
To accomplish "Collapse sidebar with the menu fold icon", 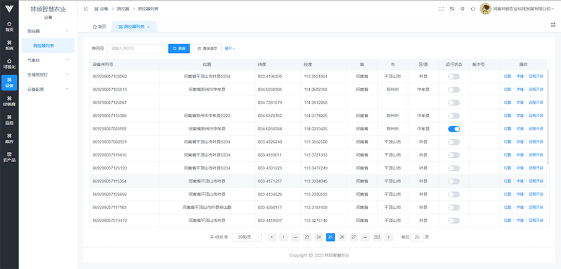I will (86, 9).
